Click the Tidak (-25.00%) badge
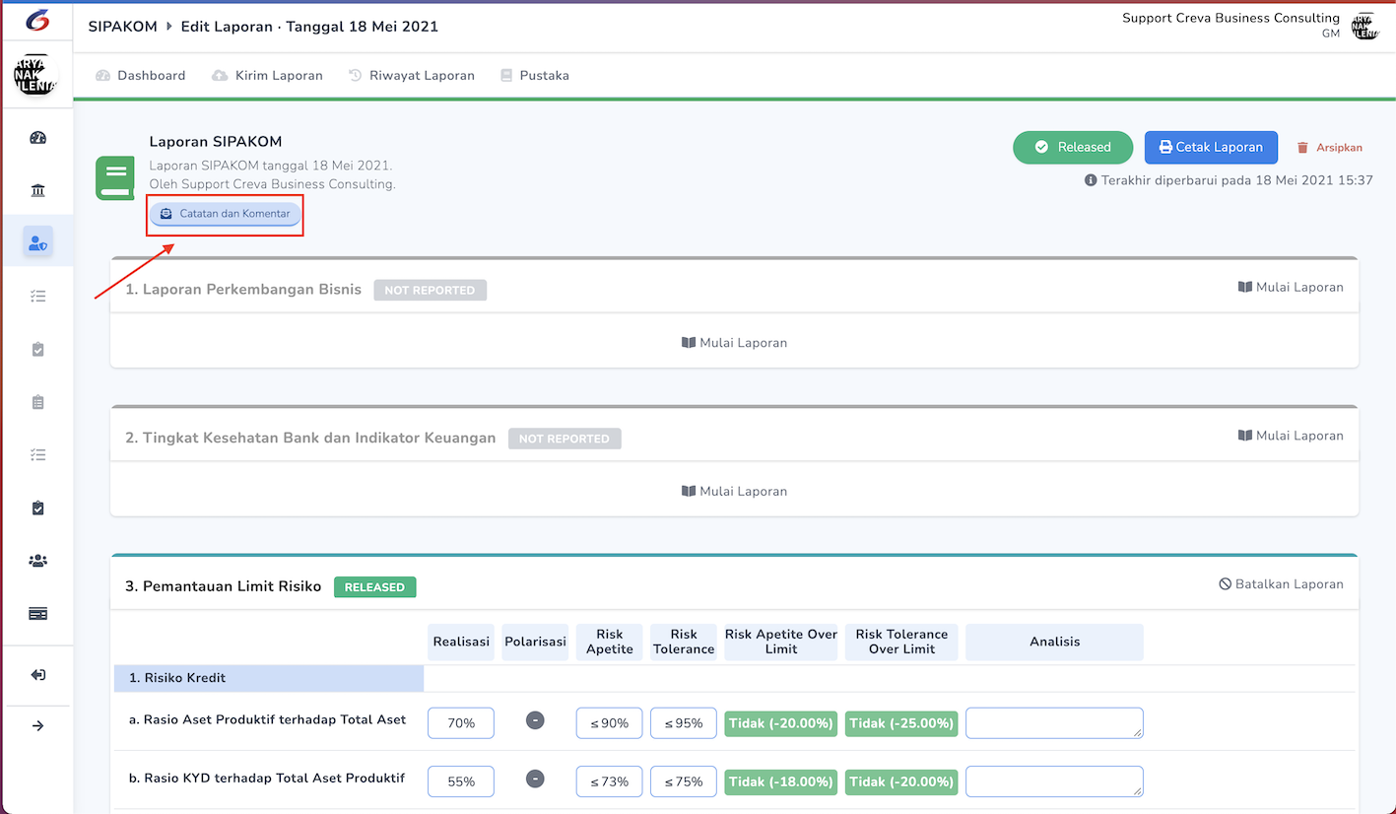 (901, 723)
